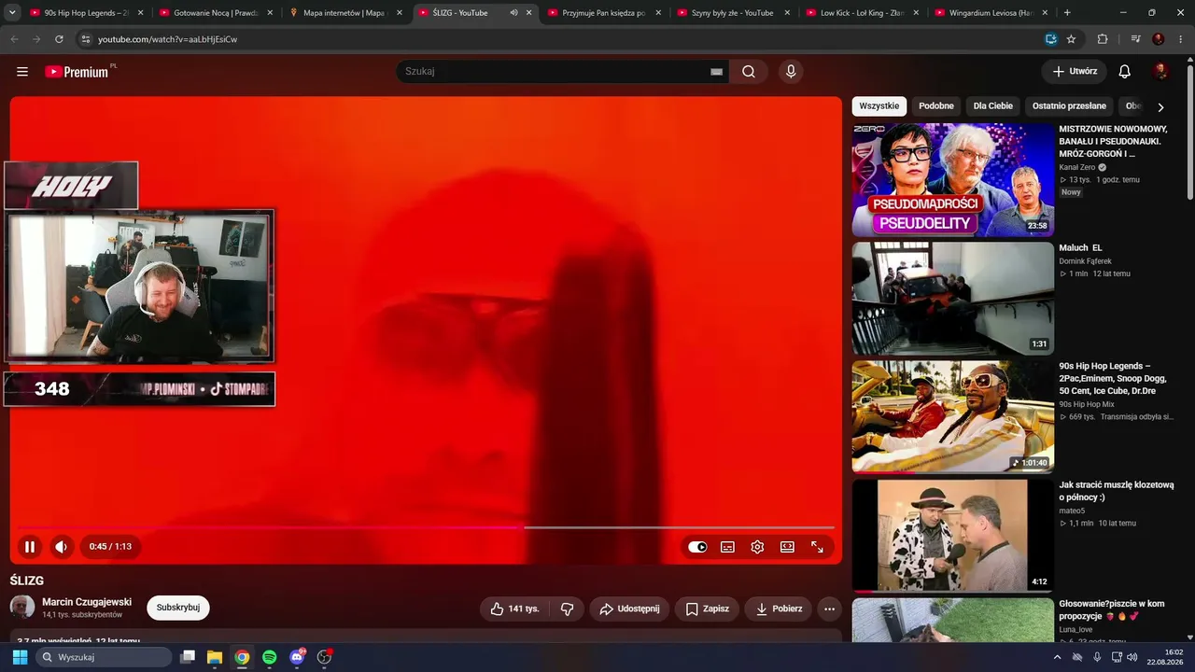Image resolution: width=1195 pixels, height=672 pixels.
Task: Open the browser extensions puzzle icon
Action: click(x=1103, y=39)
